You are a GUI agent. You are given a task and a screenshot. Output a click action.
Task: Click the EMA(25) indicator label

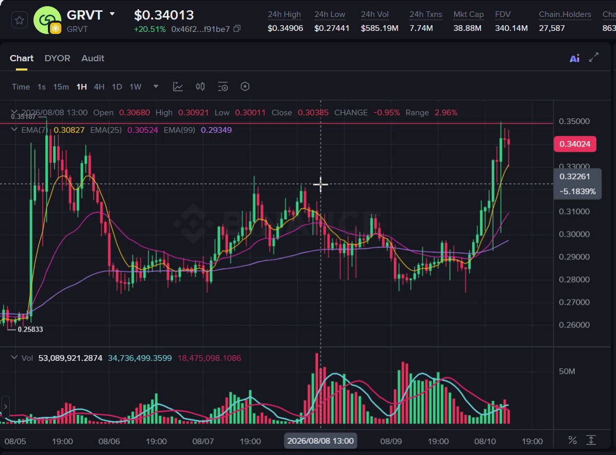106,130
